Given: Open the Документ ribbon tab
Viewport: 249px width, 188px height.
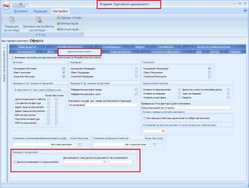Looking at the screenshot, I should (x=21, y=11).
